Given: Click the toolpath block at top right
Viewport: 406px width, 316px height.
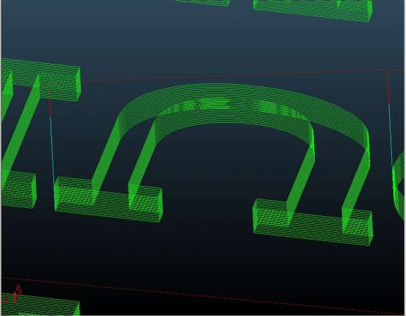Looking at the screenshot, I should [313, 10].
